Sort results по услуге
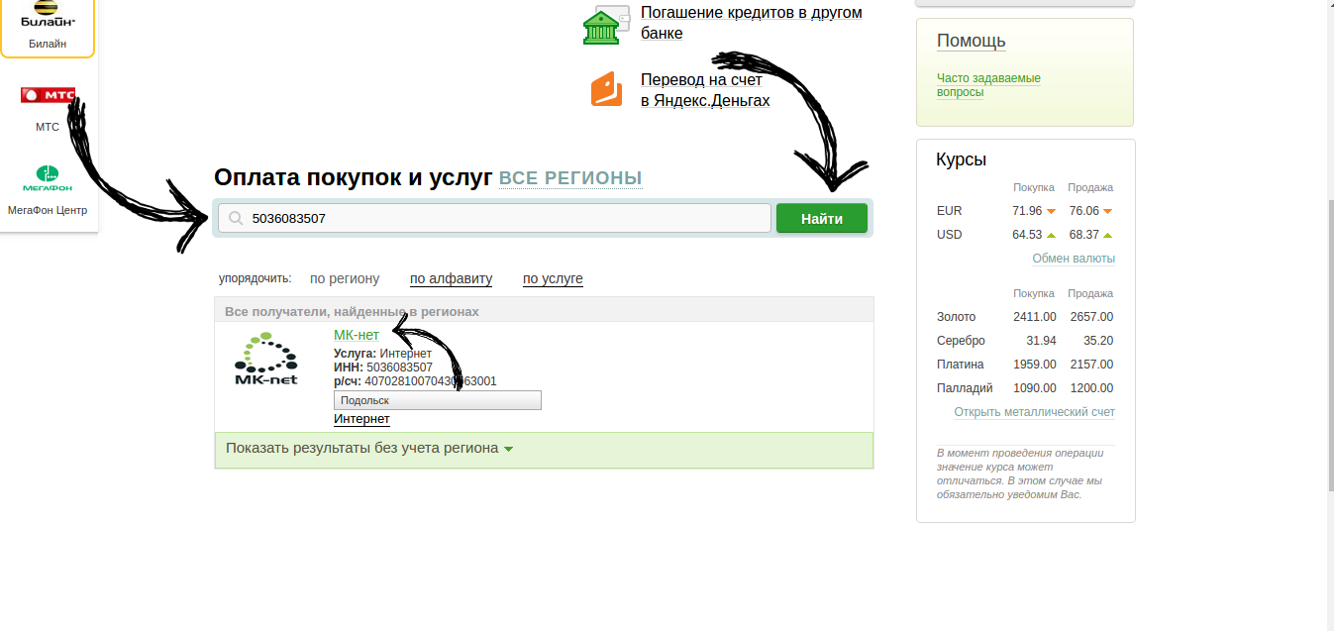The width and height of the screenshot is (1334, 631). [553, 278]
